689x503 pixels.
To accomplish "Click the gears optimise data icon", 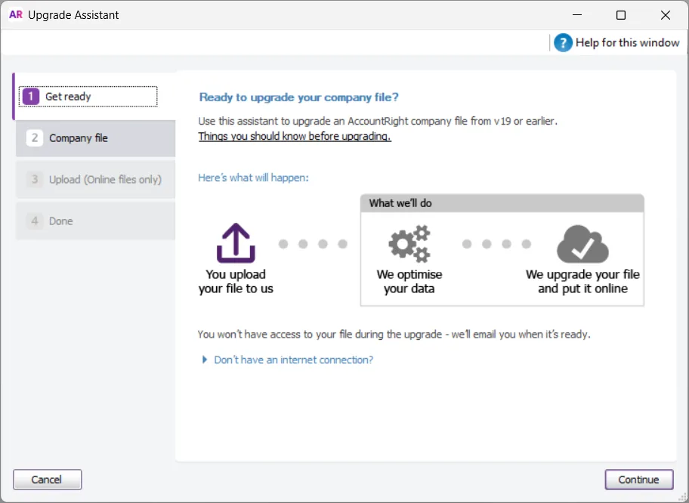I will (409, 244).
